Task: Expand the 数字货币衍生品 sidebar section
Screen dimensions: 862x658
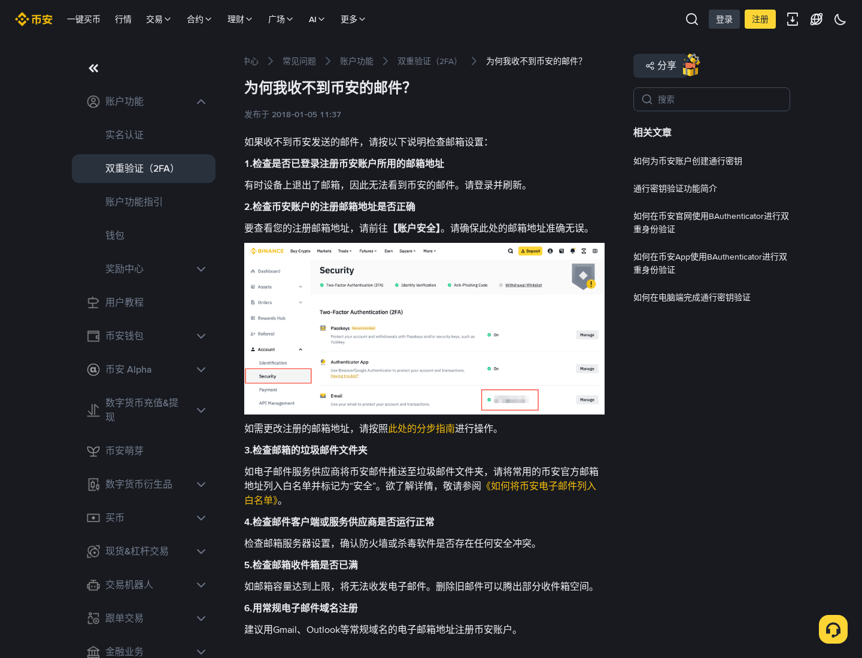Action: click(x=144, y=485)
